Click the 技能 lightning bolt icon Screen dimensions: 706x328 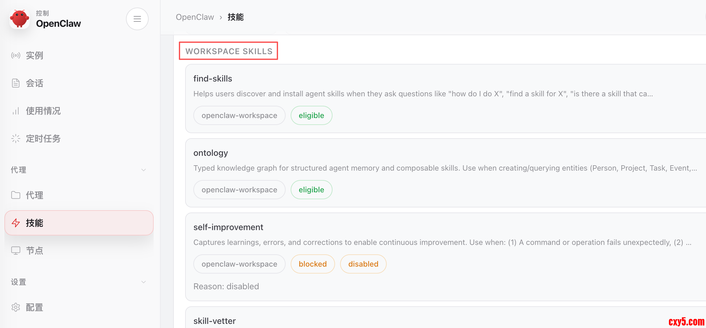pos(16,223)
